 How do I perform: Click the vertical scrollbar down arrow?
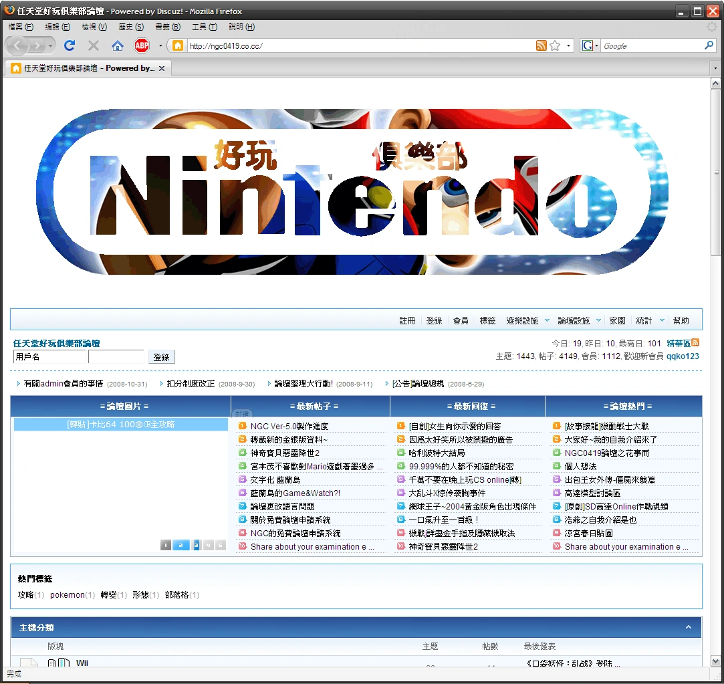click(715, 661)
